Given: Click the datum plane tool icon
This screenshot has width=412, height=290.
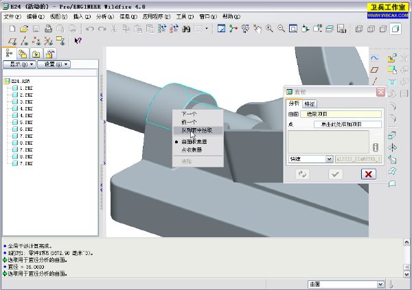Looking at the screenshot, I should tap(374, 70).
